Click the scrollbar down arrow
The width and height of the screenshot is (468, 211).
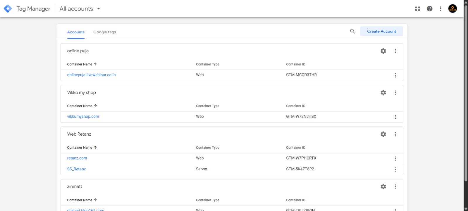point(466,209)
